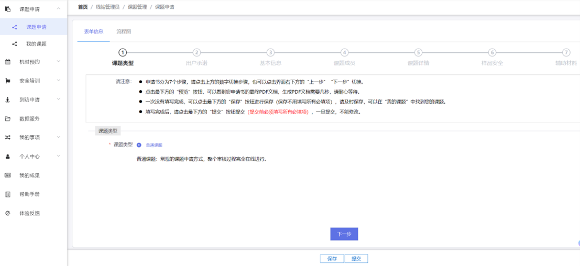
Task: Click the 课题申请 icon at top of sidebar
Action: coord(8,9)
